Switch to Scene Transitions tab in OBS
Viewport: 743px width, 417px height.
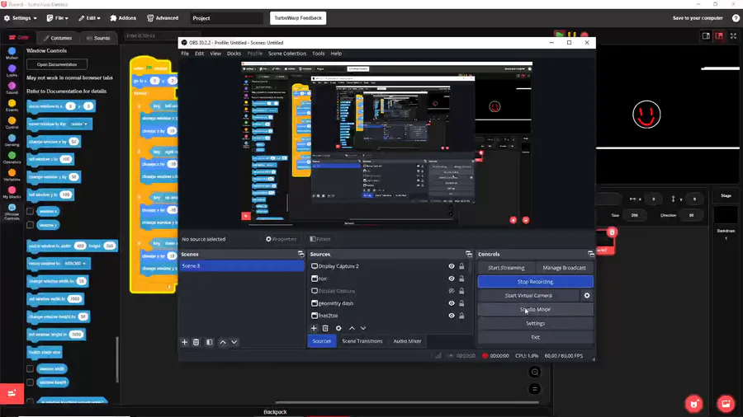point(362,341)
